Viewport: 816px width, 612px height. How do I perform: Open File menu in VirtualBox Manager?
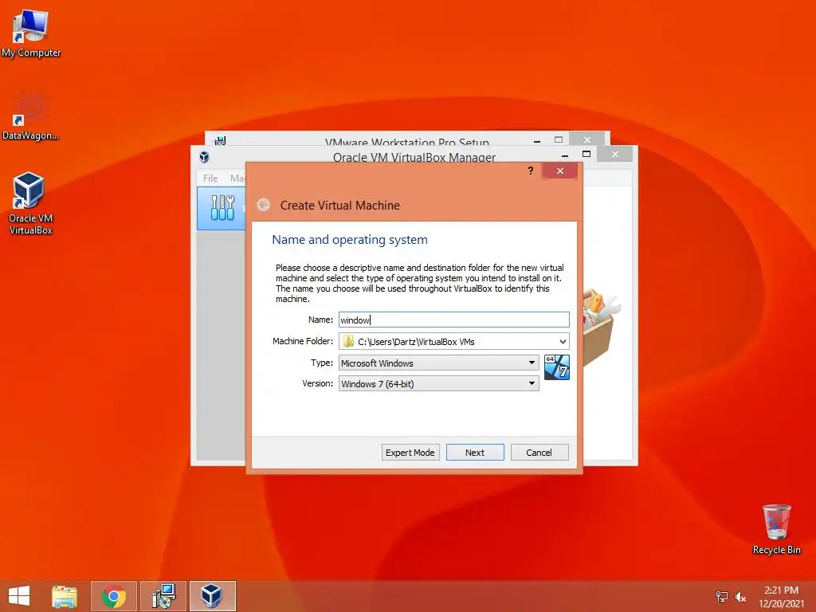(210, 178)
